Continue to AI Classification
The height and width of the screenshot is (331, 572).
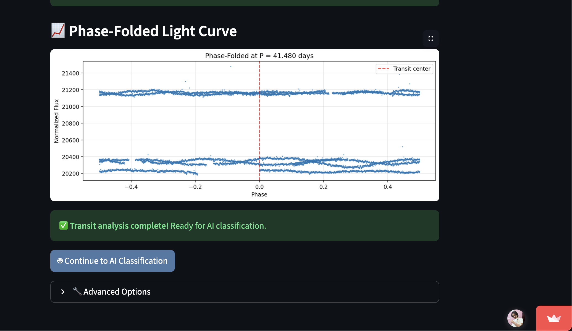(112, 261)
